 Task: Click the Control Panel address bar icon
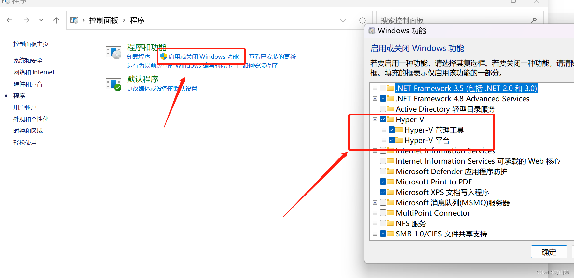point(75,20)
